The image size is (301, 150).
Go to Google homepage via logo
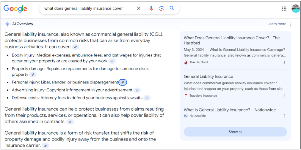coord(15,9)
